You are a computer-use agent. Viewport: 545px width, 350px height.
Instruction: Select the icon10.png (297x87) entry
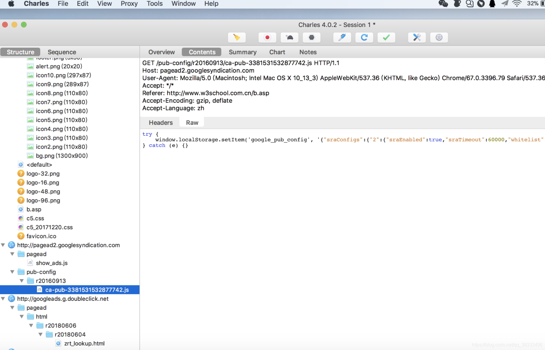pyautogui.click(x=63, y=75)
